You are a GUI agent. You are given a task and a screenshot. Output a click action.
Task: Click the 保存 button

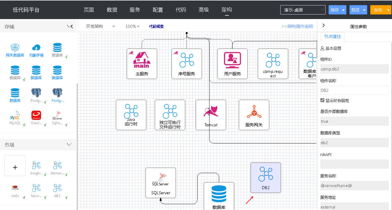tap(334, 10)
